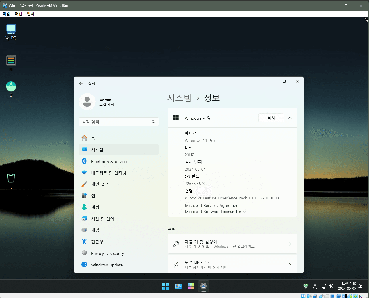
Task: Open Bluetooth & devices settings
Action: coord(118,161)
